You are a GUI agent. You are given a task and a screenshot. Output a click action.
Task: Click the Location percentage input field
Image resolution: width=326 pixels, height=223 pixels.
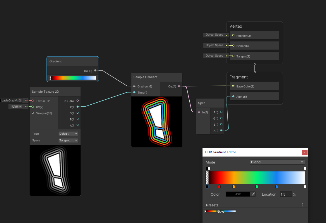286,194
